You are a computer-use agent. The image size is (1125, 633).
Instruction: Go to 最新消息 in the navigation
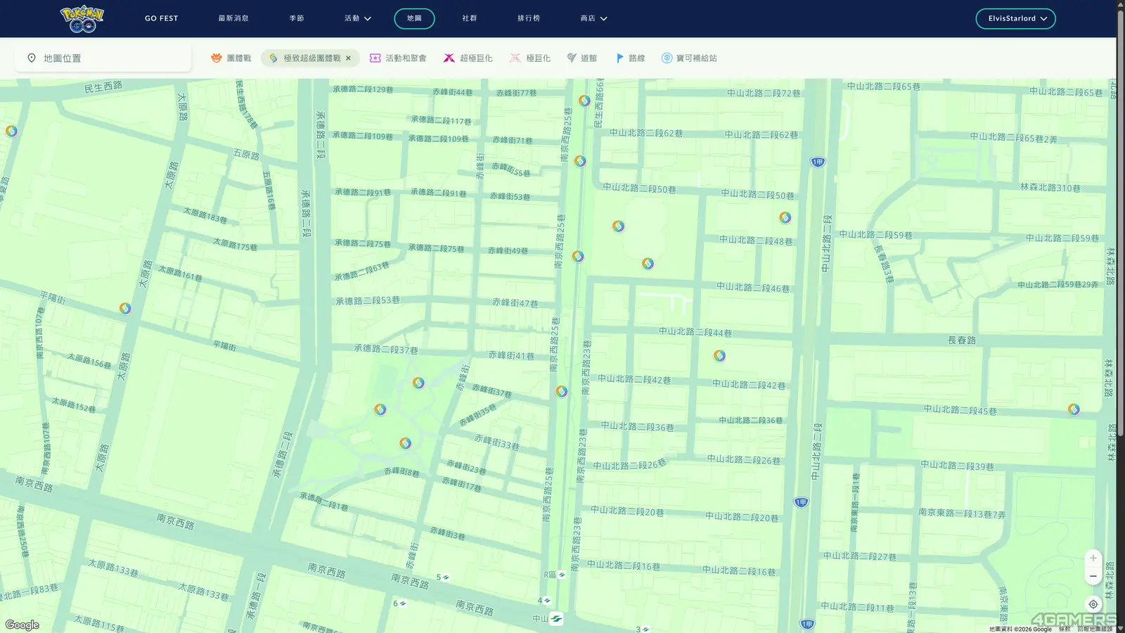[x=233, y=18]
